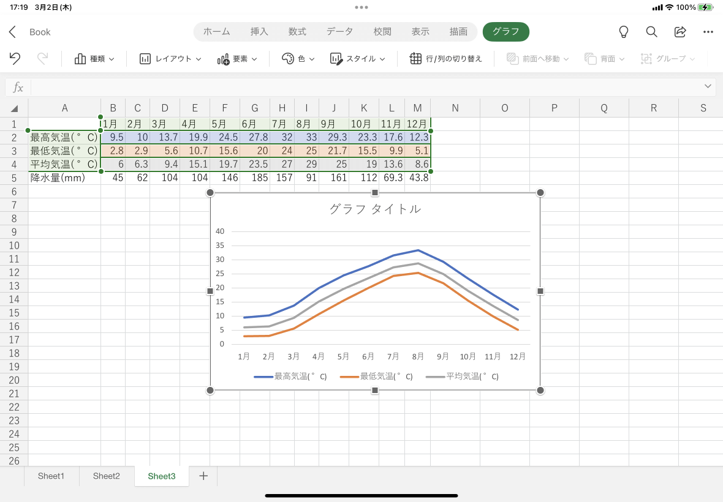Open the 種類 chart type dropdown

(x=94, y=59)
